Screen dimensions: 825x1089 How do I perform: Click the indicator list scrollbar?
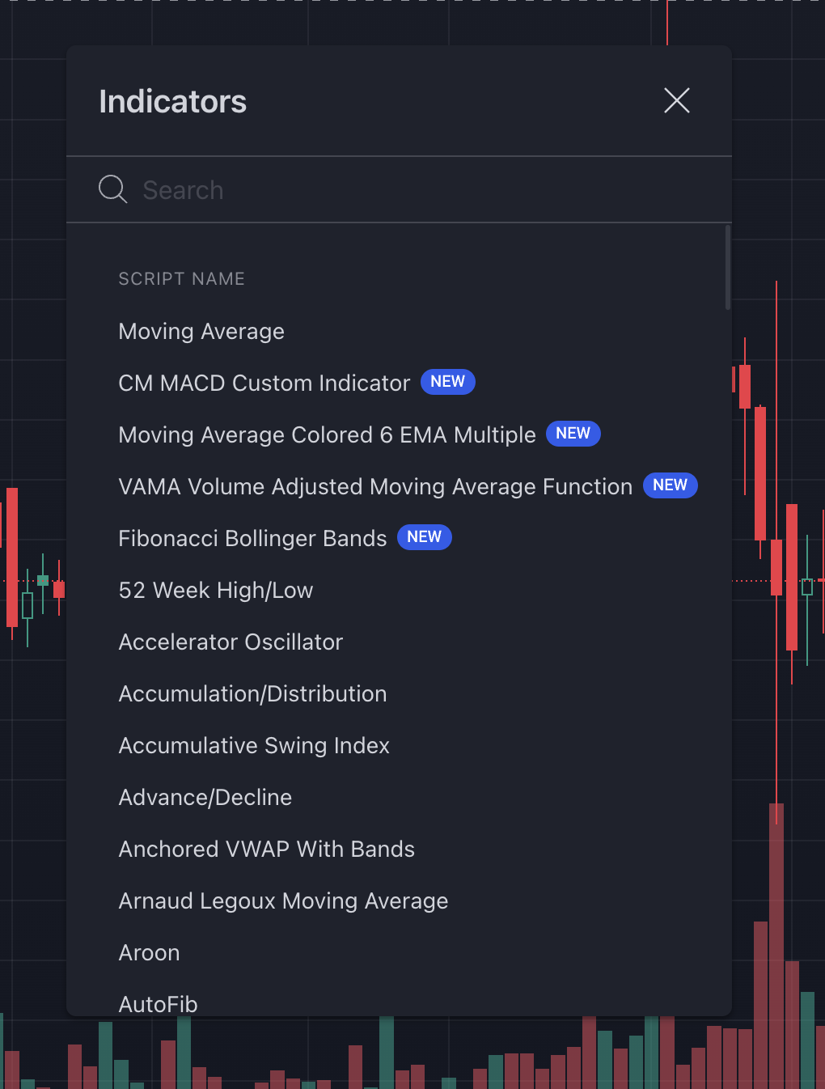(x=728, y=268)
